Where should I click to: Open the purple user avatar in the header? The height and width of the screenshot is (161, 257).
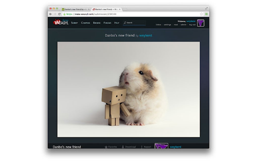tap(201, 23)
